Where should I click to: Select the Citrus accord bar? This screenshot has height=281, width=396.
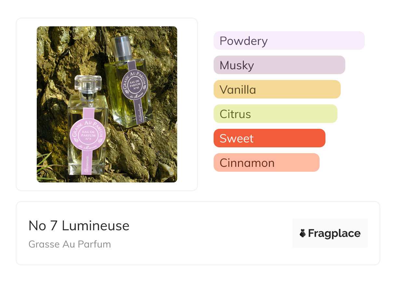click(275, 114)
